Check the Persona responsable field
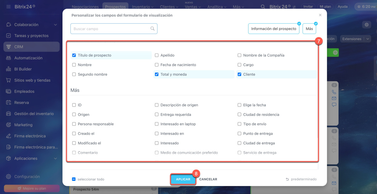This screenshot has width=377, height=194. pos(74,124)
